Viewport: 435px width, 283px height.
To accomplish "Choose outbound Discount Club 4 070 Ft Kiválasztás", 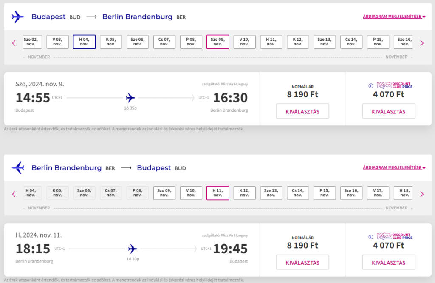I will (x=389, y=111).
